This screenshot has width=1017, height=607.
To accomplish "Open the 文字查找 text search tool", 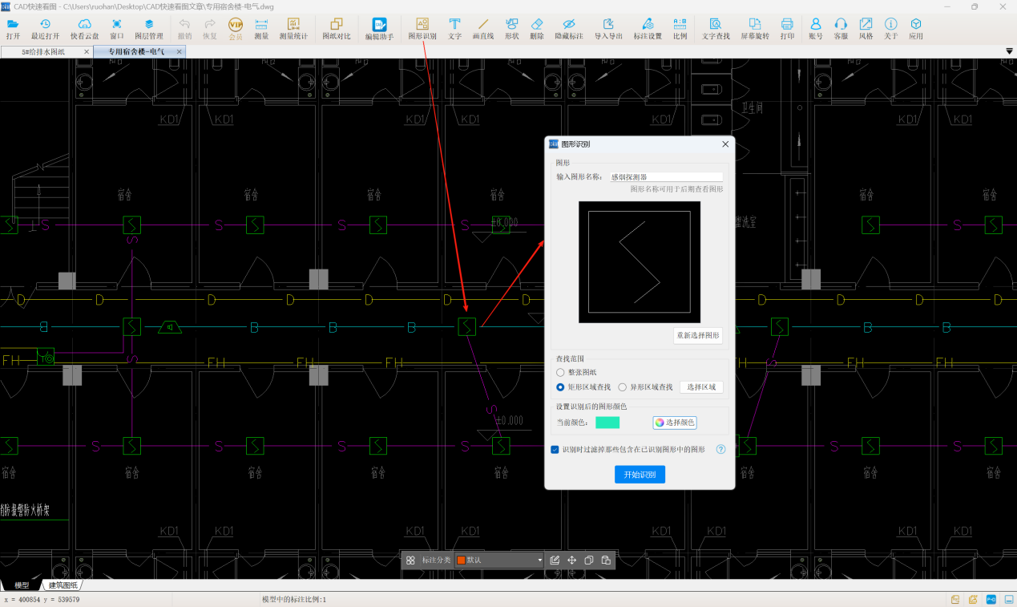I will (x=716, y=29).
